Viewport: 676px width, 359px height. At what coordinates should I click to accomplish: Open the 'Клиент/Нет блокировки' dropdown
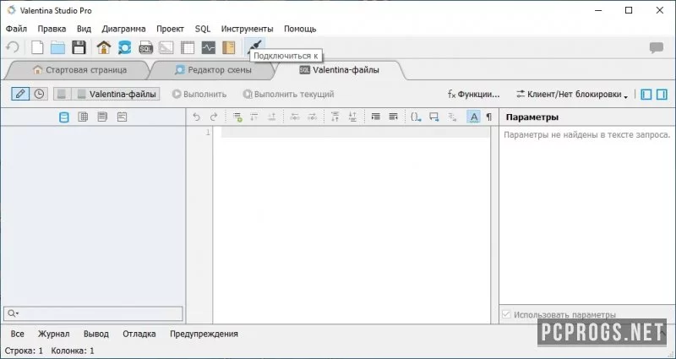click(573, 95)
